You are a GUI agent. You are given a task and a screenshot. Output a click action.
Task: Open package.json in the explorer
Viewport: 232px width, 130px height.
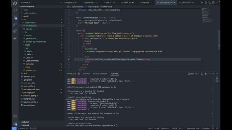coord(29,92)
